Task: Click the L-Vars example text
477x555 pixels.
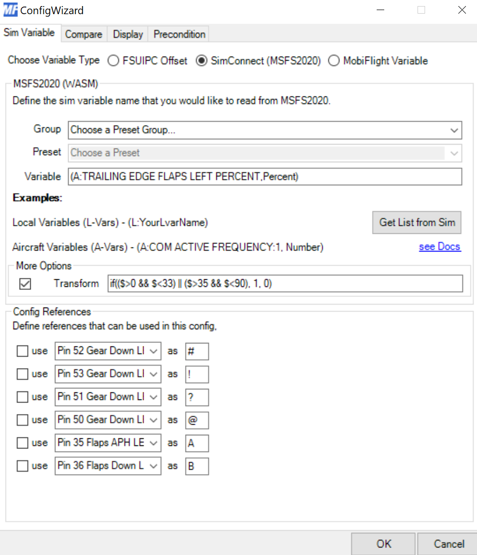Action: tap(110, 223)
